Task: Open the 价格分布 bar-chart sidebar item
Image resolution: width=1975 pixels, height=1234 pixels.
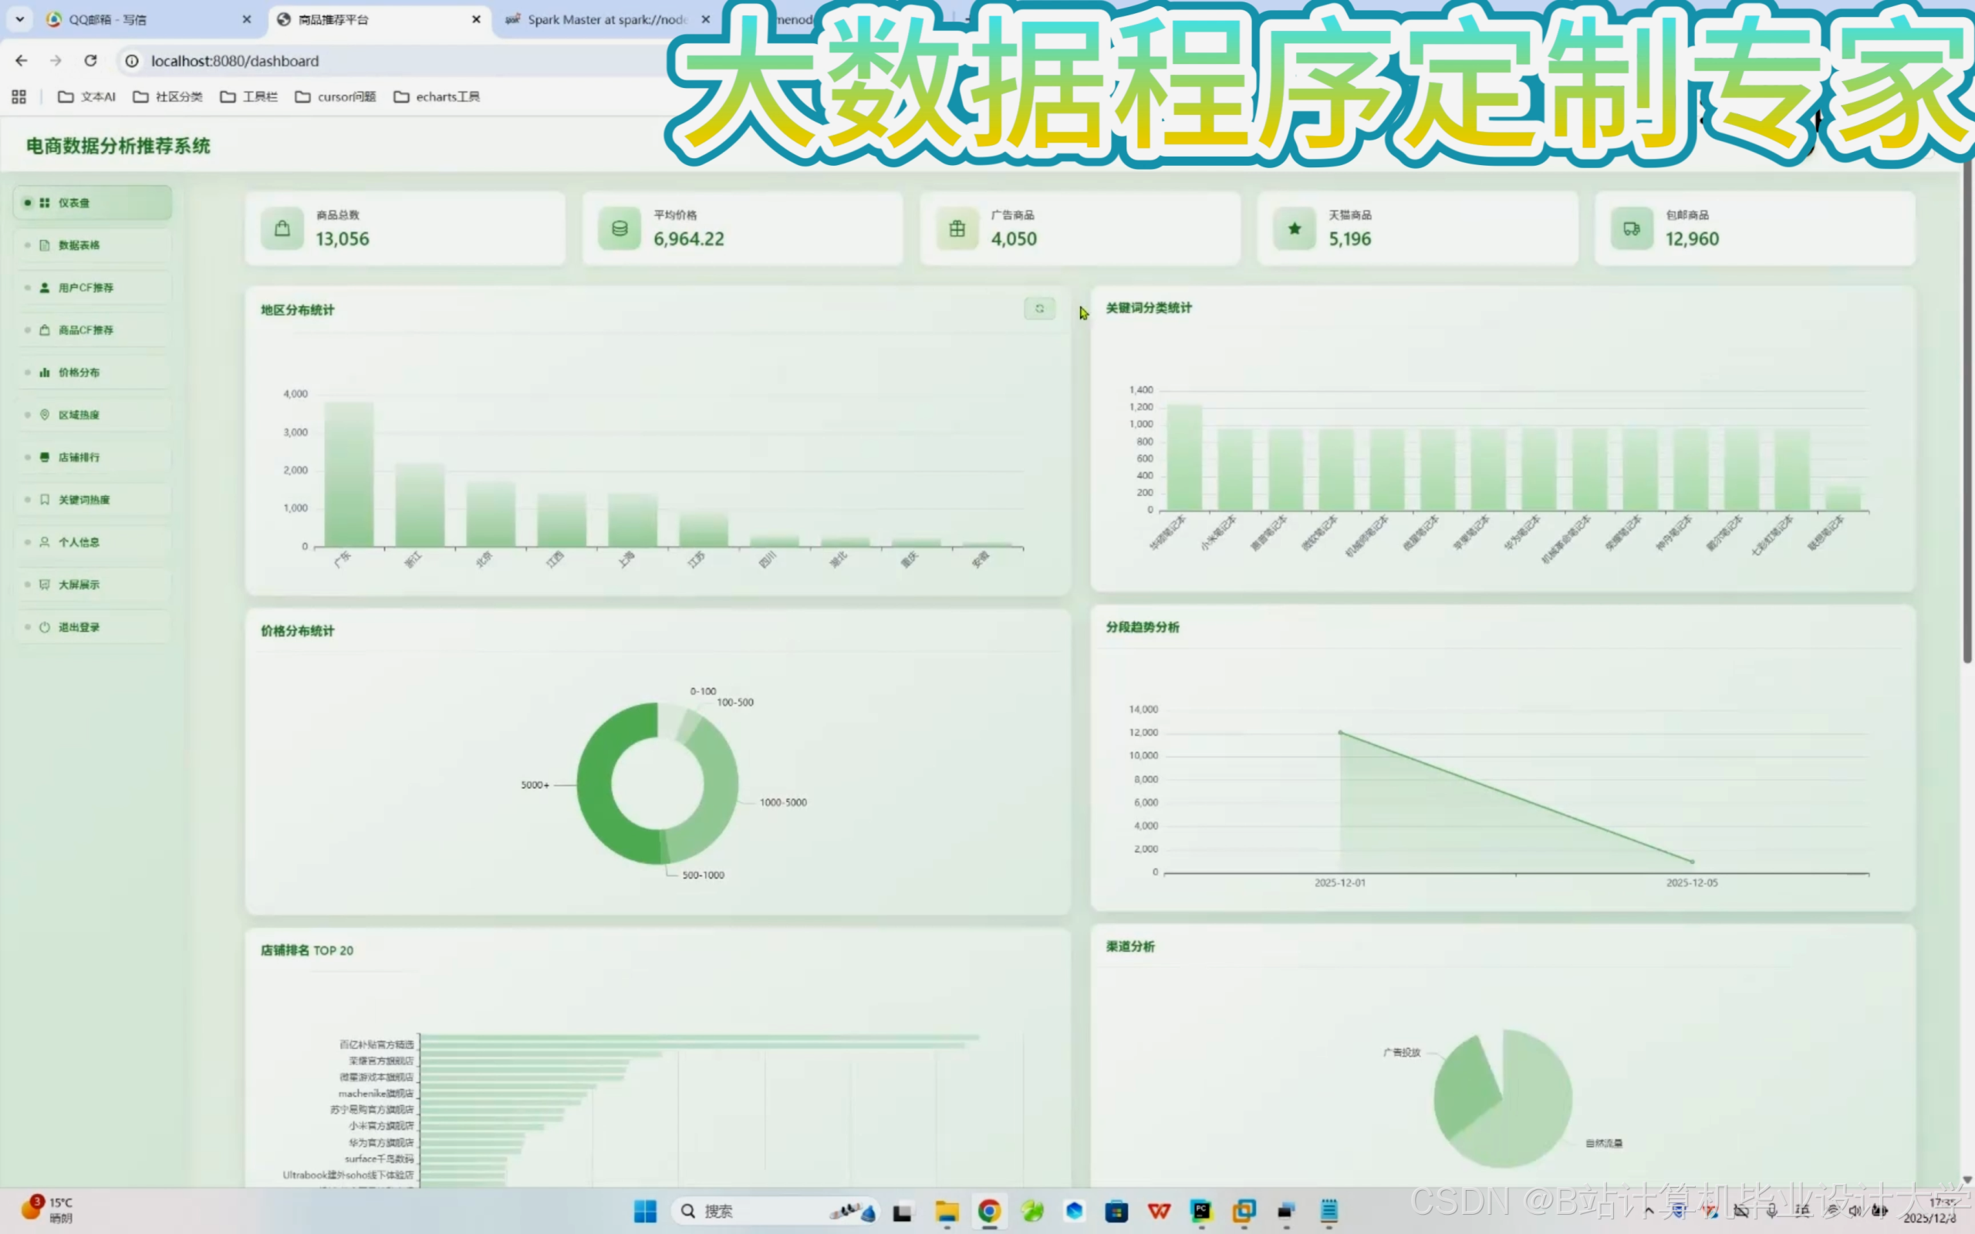Action: (x=79, y=373)
